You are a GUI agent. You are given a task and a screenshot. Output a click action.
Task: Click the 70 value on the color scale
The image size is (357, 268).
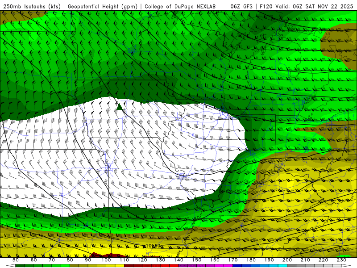(x=52, y=260)
